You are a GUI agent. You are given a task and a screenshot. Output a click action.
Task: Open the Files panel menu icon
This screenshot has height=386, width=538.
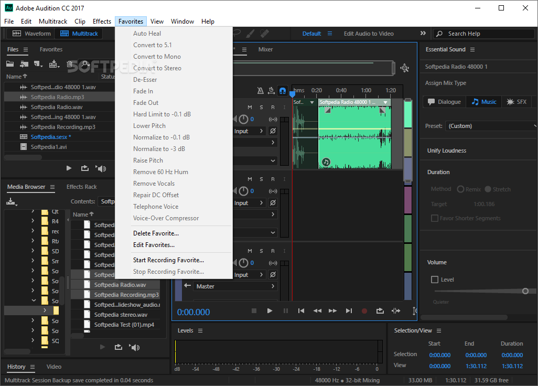[26, 49]
